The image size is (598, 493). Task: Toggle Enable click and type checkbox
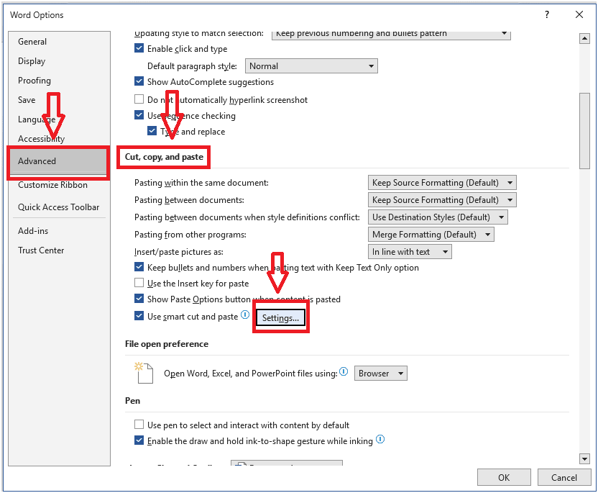coord(139,49)
